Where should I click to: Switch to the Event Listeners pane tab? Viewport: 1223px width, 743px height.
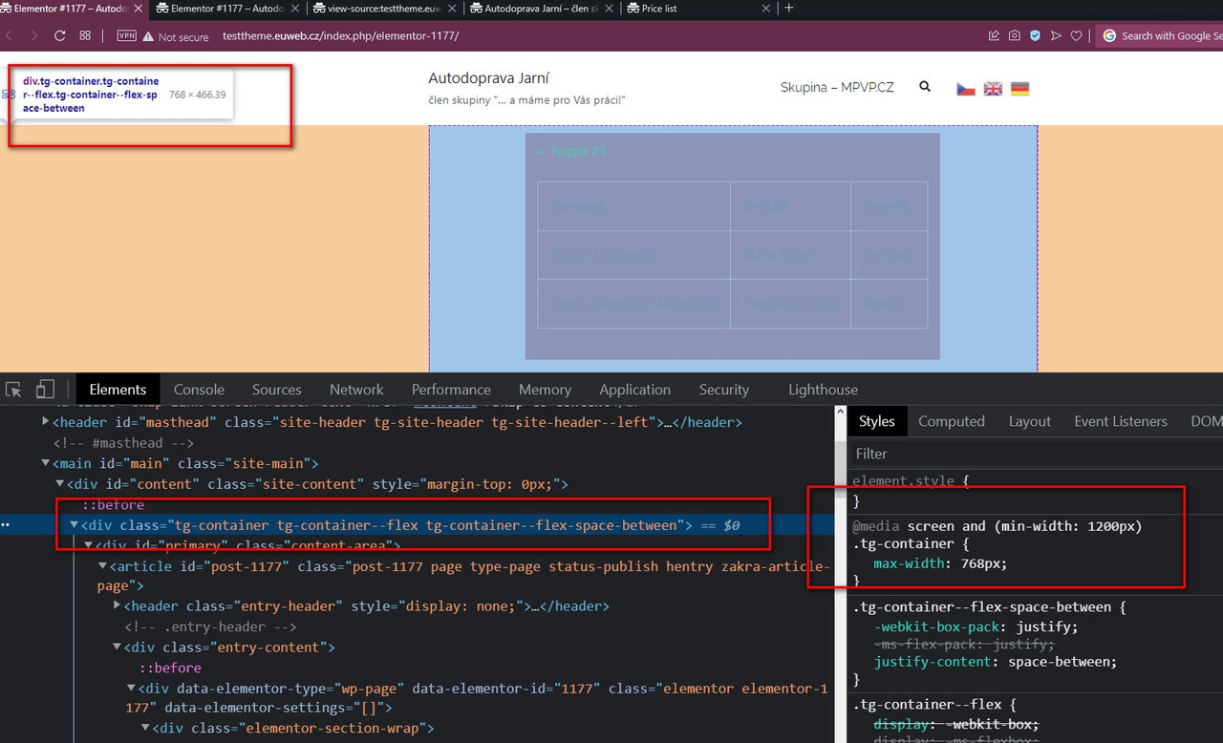pyautogui.click(x=1121, y=421)
